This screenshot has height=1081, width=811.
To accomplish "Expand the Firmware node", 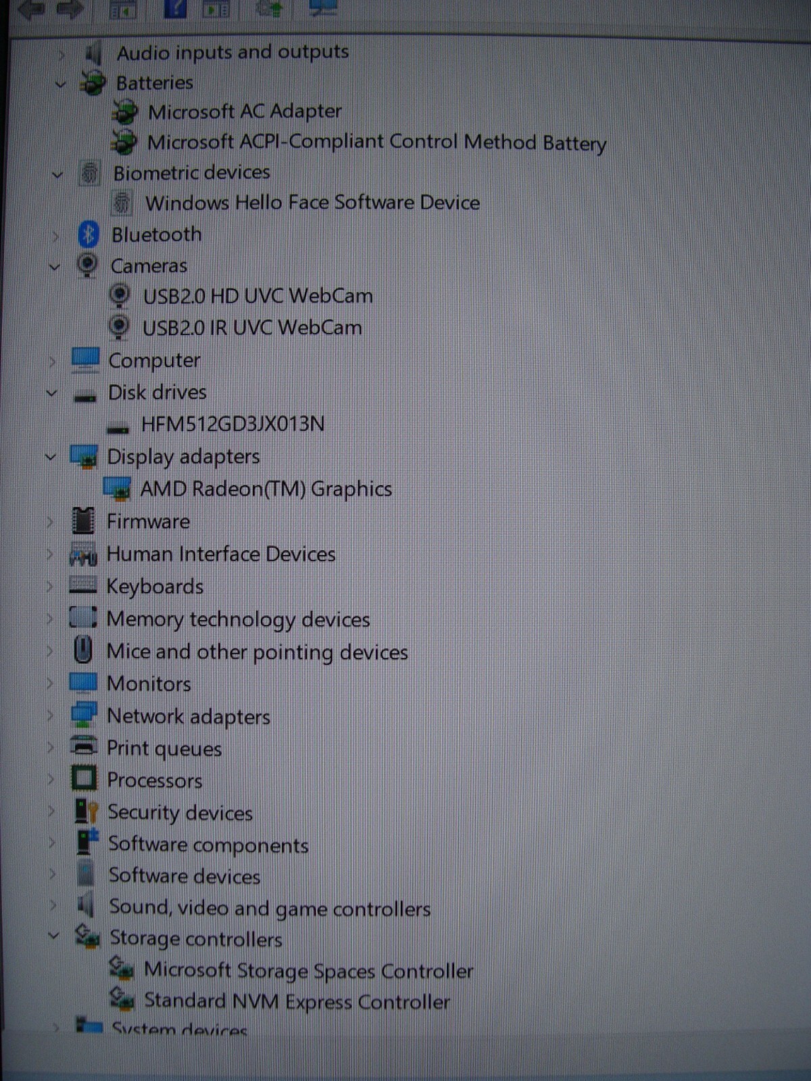I will point(49,522).
